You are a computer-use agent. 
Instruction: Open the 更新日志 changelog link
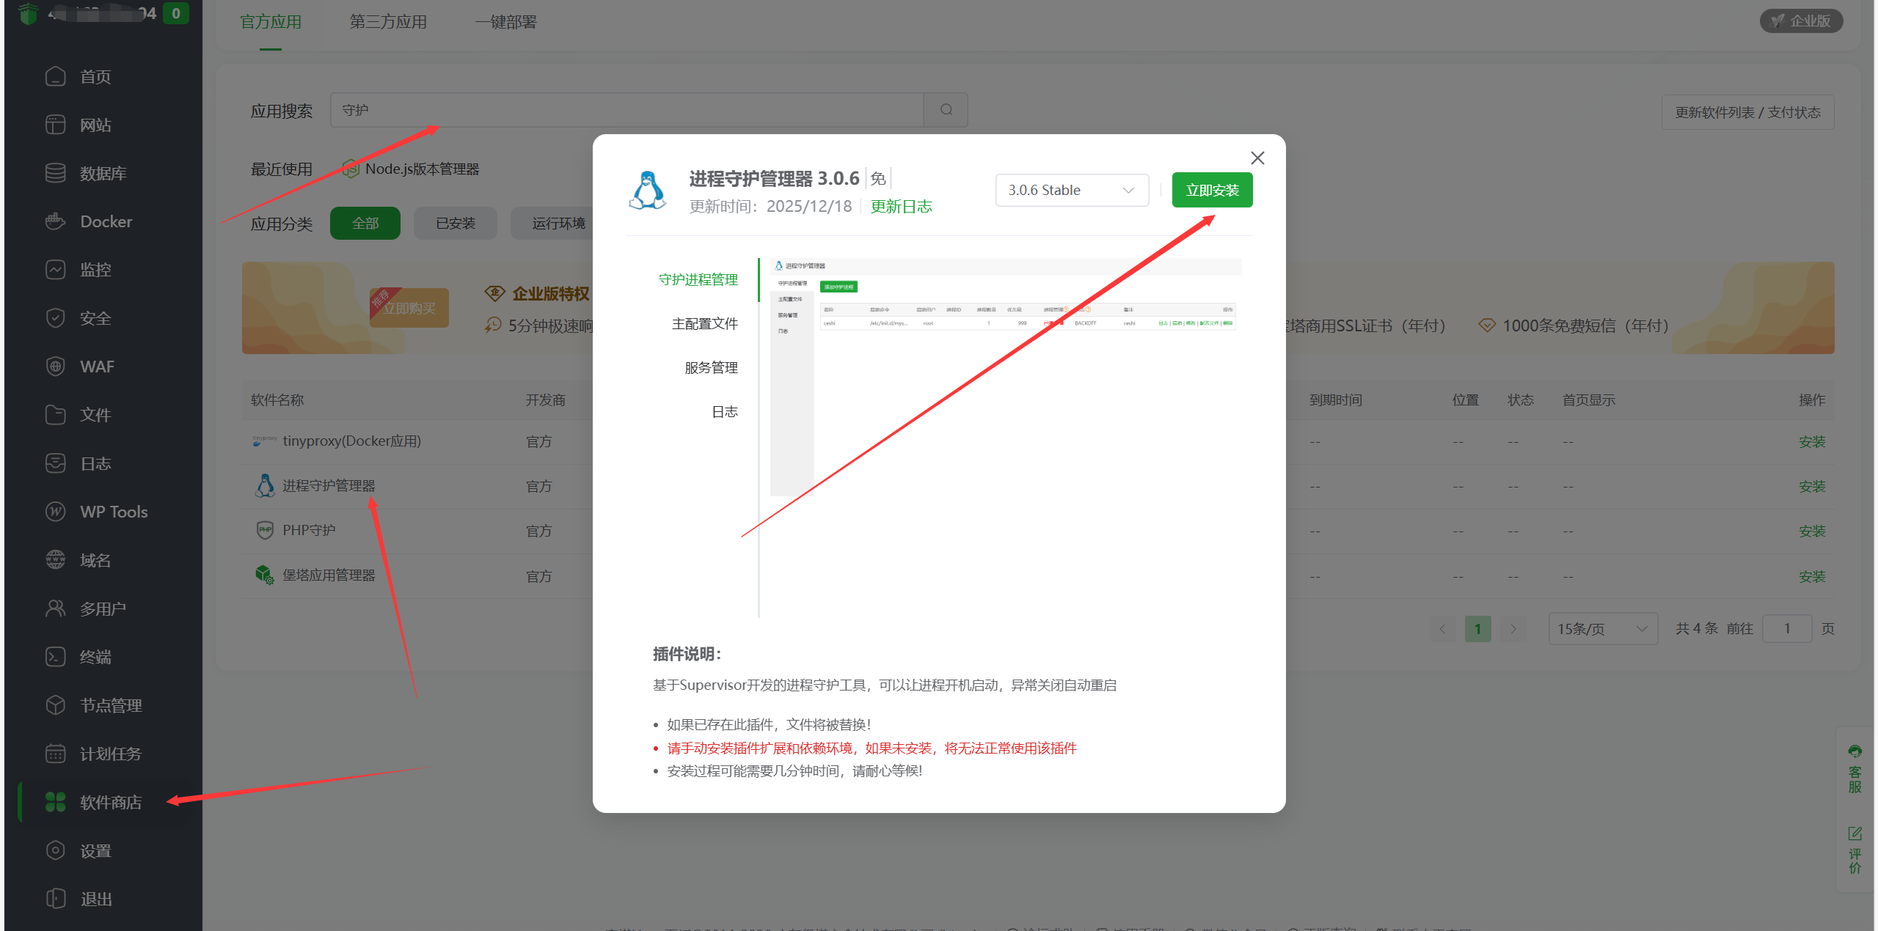[x=901, y=206]
